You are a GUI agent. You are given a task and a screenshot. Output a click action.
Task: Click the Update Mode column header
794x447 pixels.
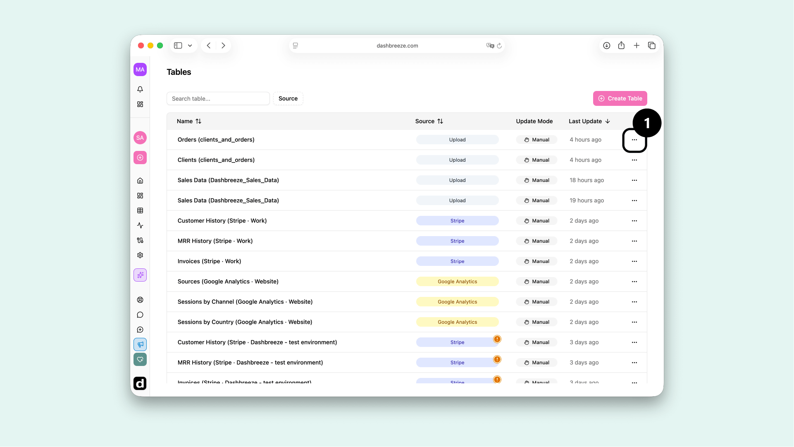point(534,121)
